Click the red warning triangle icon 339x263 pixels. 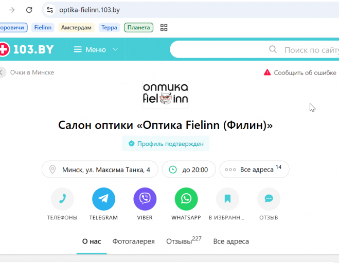click(x=267, y=72)
